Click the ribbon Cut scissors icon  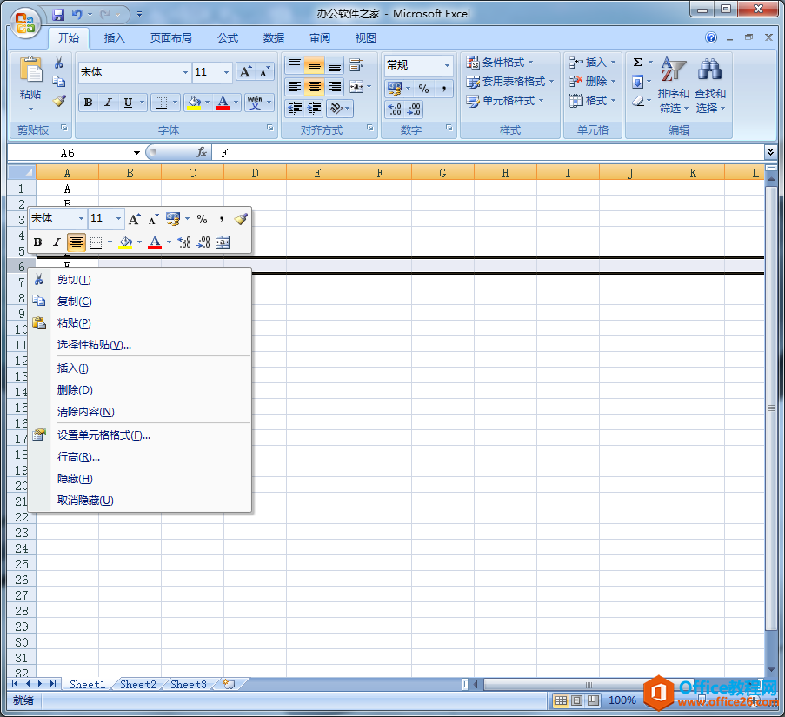(58, 63)
